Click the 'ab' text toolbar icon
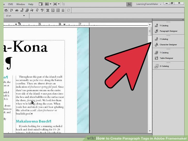This screenshot has height=141, width=188. (x=17, y=10)
